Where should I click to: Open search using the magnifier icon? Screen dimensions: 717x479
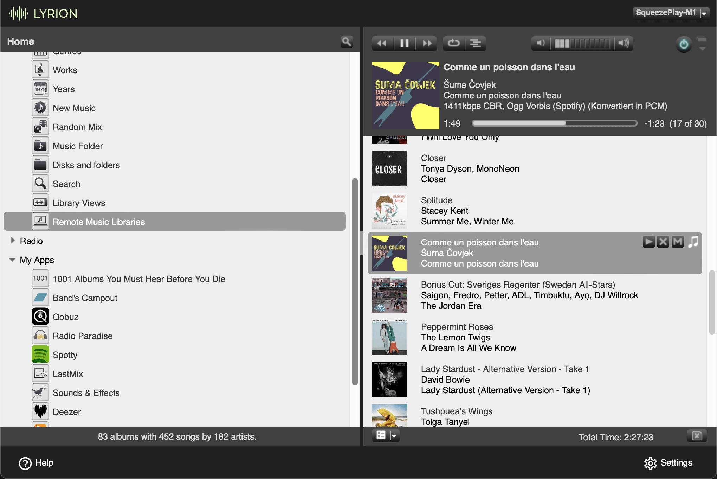[x=347, y=41]
